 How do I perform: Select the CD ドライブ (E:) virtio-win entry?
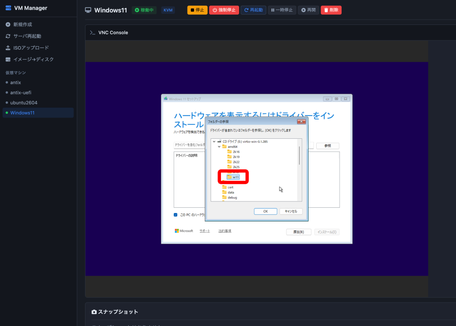245,141
